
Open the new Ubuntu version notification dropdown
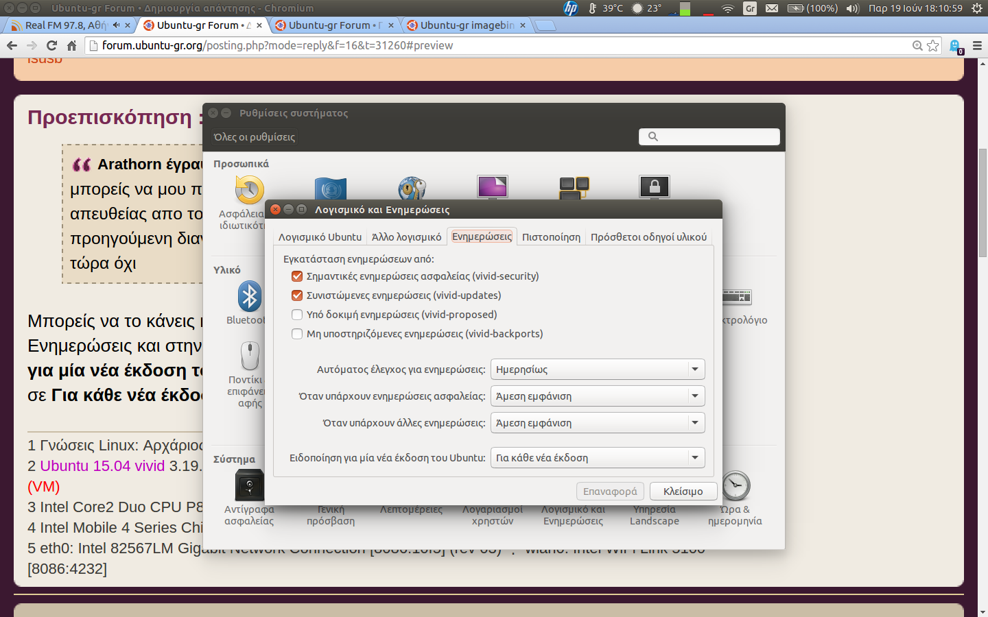[598, 458]
